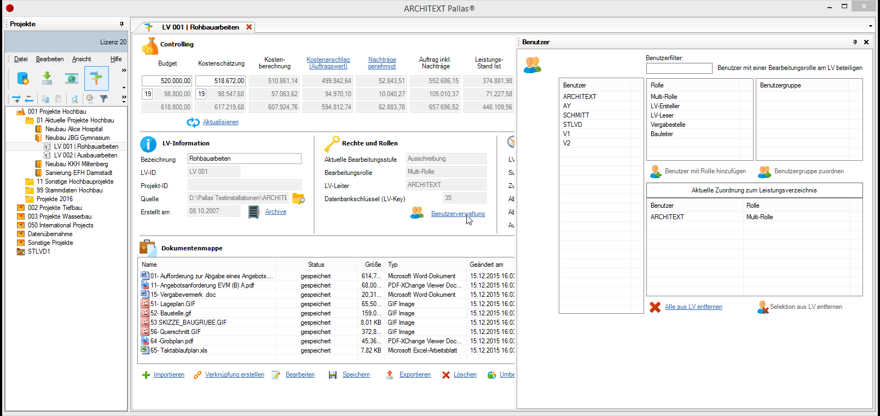Select LV 002 | Ausbauarbeiten in project tree
The width and height of the screenshot is (880, 416).
[85, 155]
